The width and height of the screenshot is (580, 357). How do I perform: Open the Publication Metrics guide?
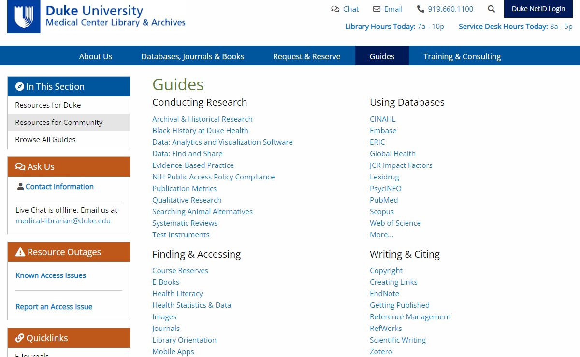pyautogui.click(x=184, y=188)
